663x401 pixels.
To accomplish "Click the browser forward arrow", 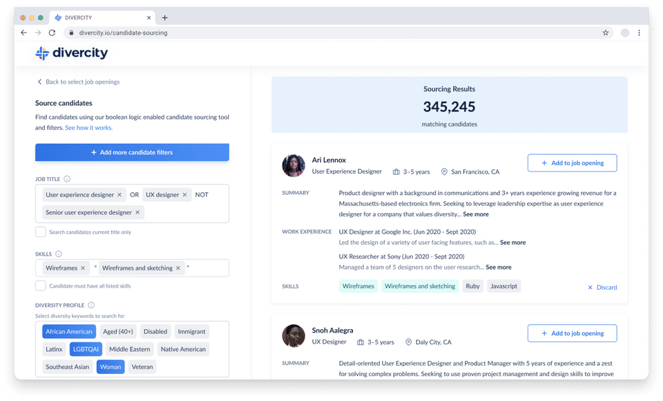I will point(38,32).
